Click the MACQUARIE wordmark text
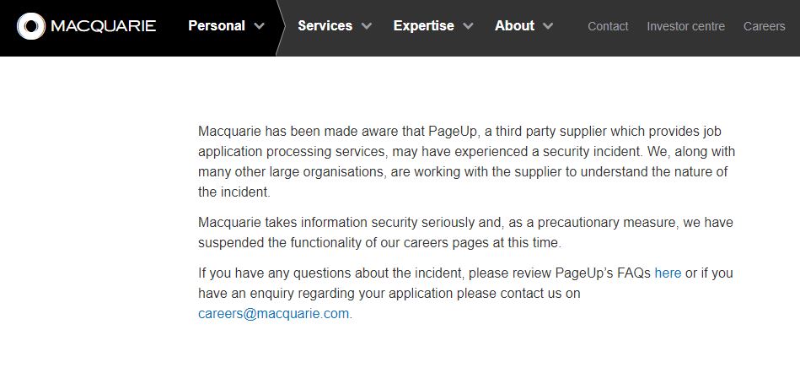800x373 pixels. [103, 26]
